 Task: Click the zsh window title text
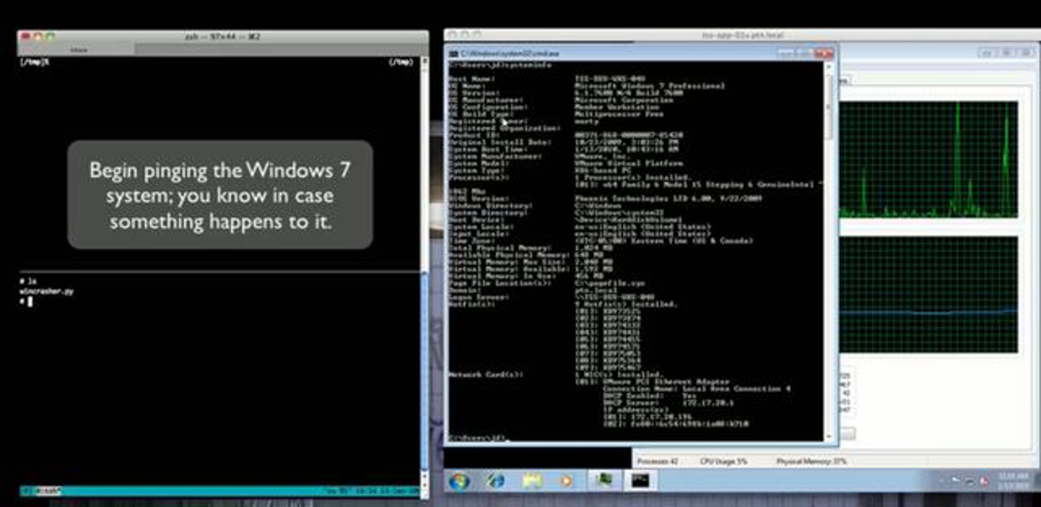(x=222, y=37)
